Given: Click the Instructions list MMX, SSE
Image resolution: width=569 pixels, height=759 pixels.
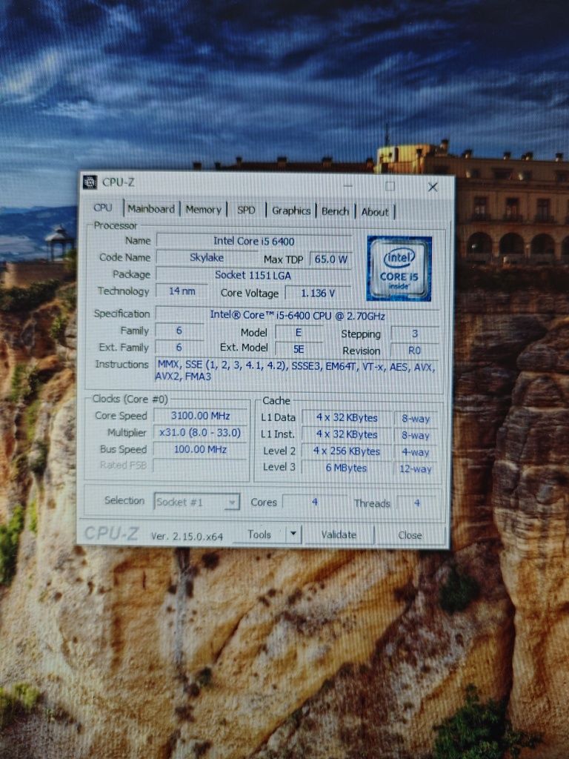Looking at the screenshot, I should click(x=296, y=371).
